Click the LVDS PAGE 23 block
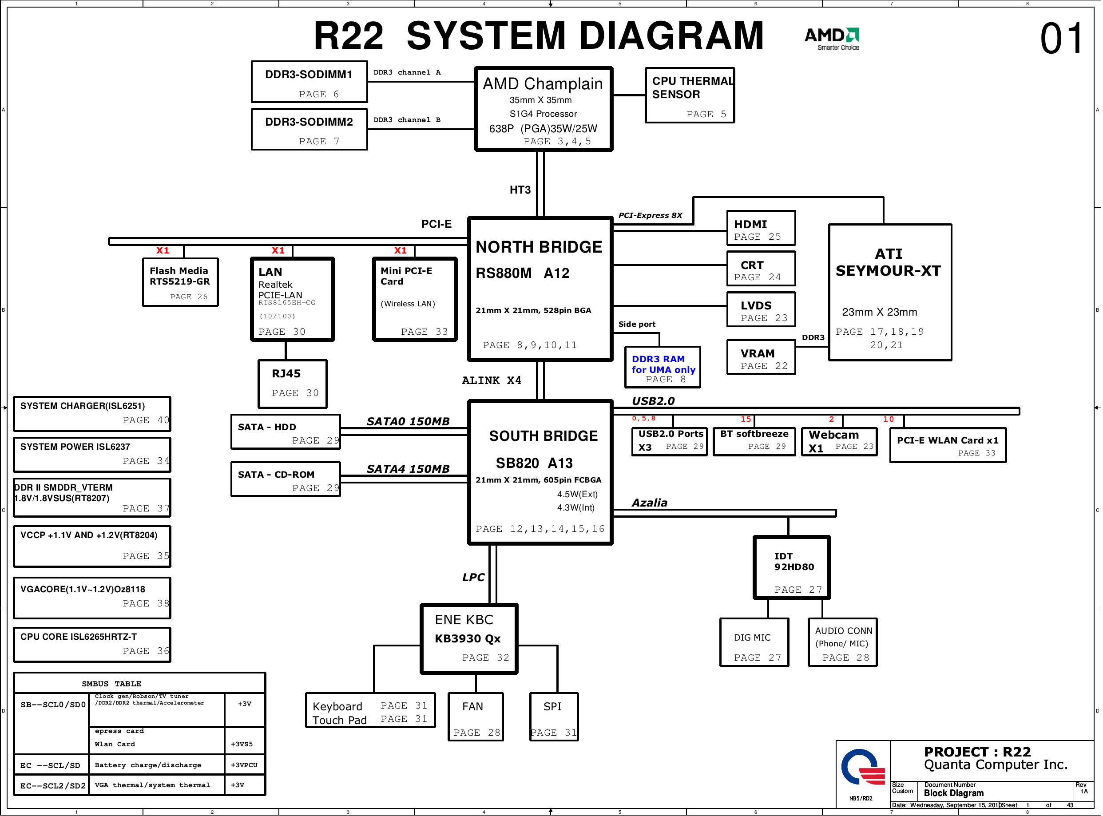Viewport: 1103px width, 816px height. coord(761,310)
